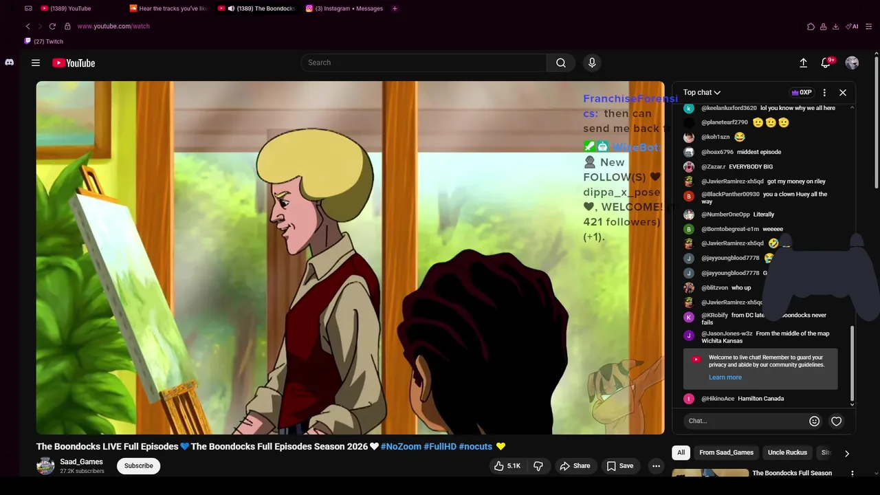The width and height of the screenshot is (880, 495).
Task: Click the site lock info icon
Action: 67,26
